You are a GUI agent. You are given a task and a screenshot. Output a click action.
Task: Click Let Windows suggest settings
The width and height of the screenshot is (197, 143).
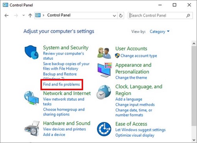[x=140, y=130]
